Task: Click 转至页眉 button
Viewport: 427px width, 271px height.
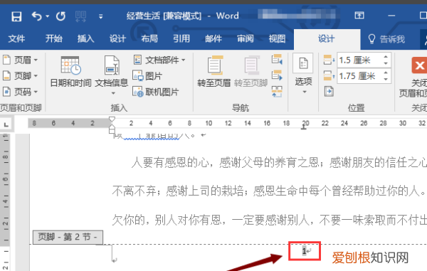Action: pos(214,71)
